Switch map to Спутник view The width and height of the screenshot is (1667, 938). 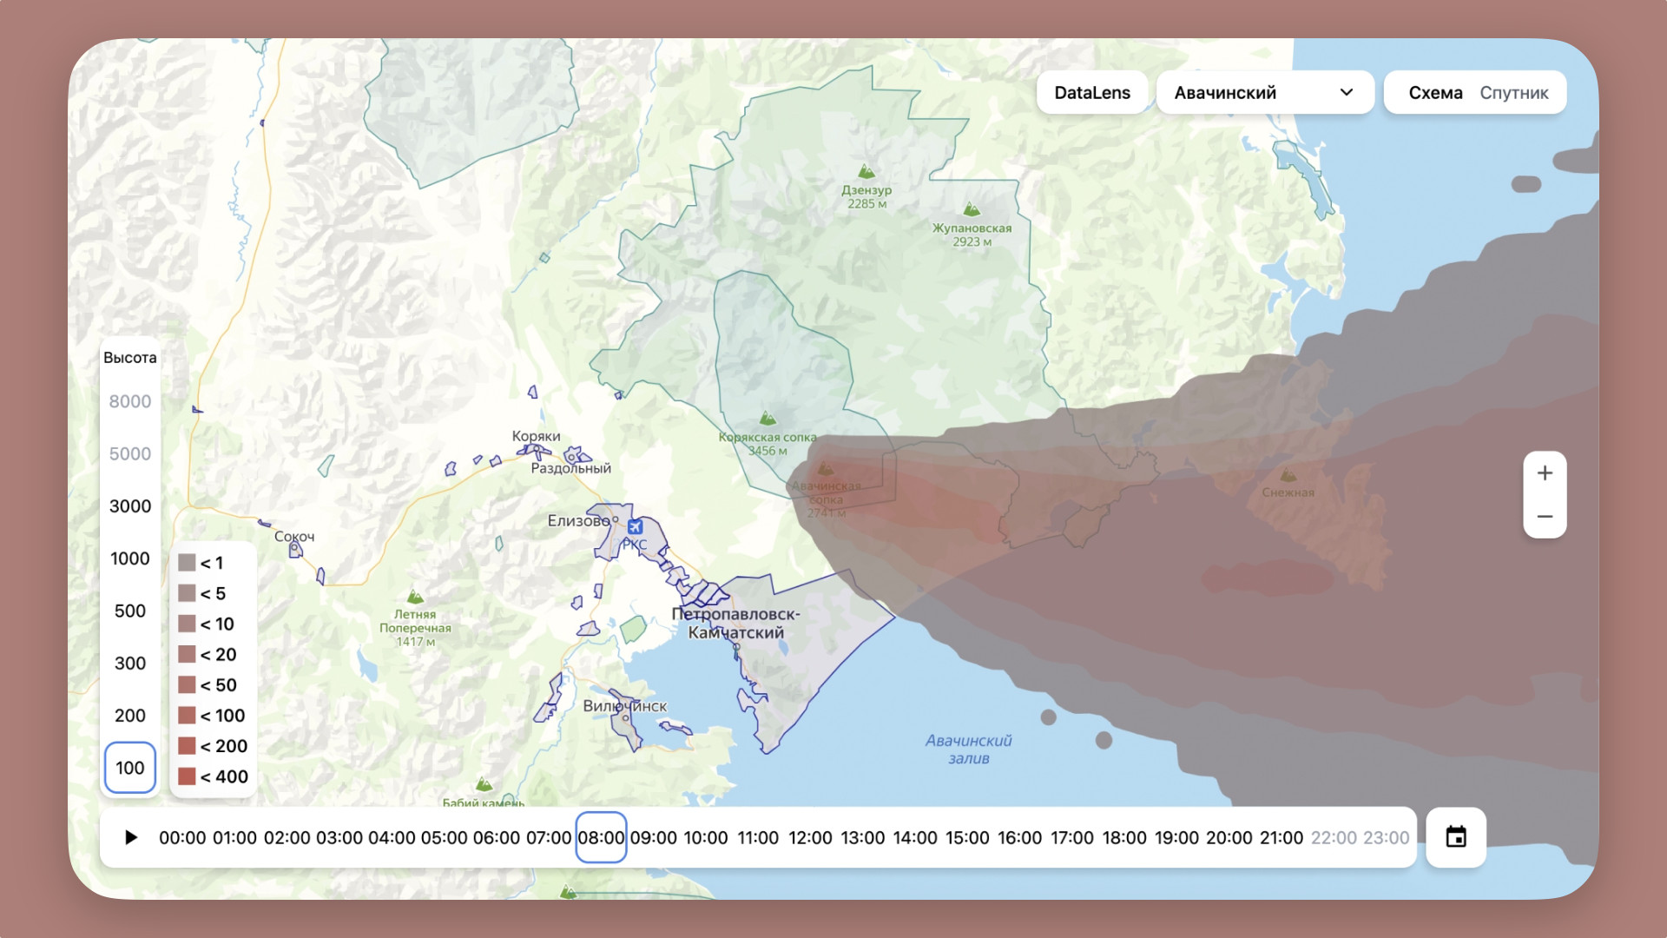[x=1513, y=93]
